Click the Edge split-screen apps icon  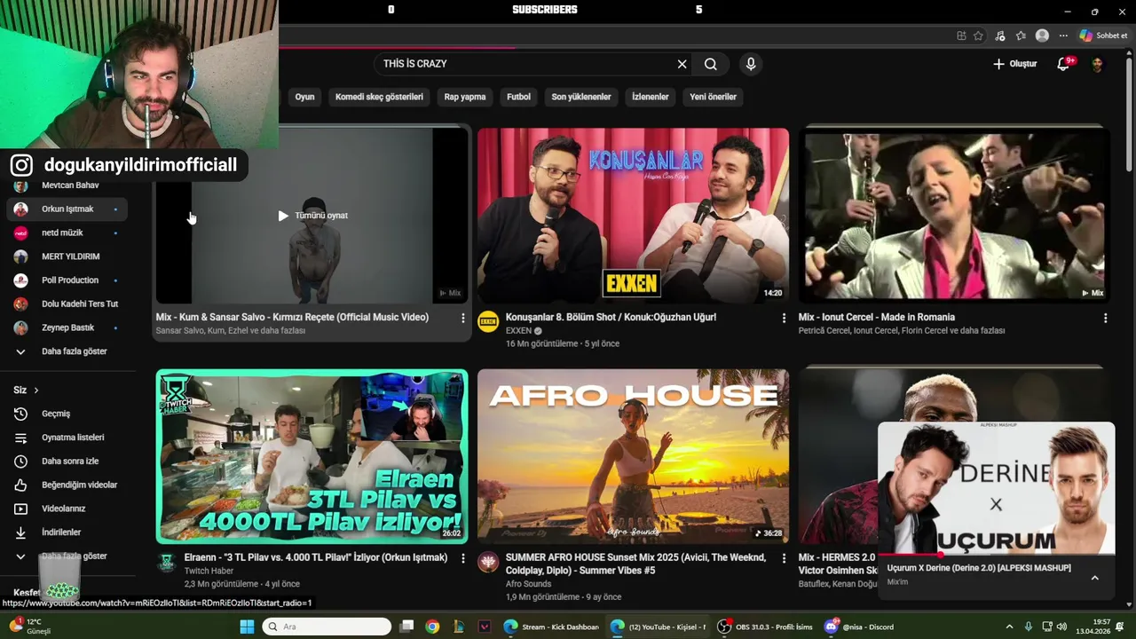coord(961,35)
